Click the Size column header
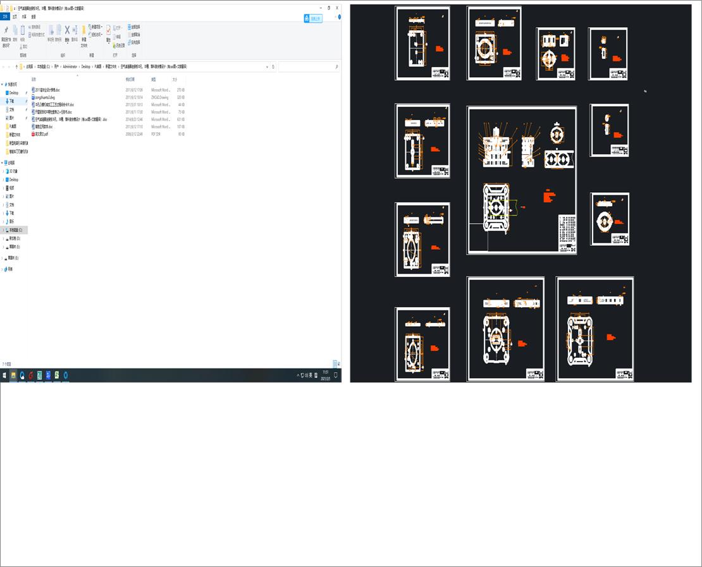Viewport: 702px width, 567px height. (175, 79)
